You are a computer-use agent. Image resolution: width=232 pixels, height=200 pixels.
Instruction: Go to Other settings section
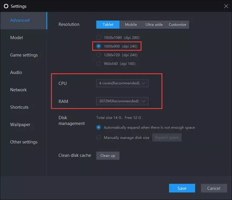(24, 142)
